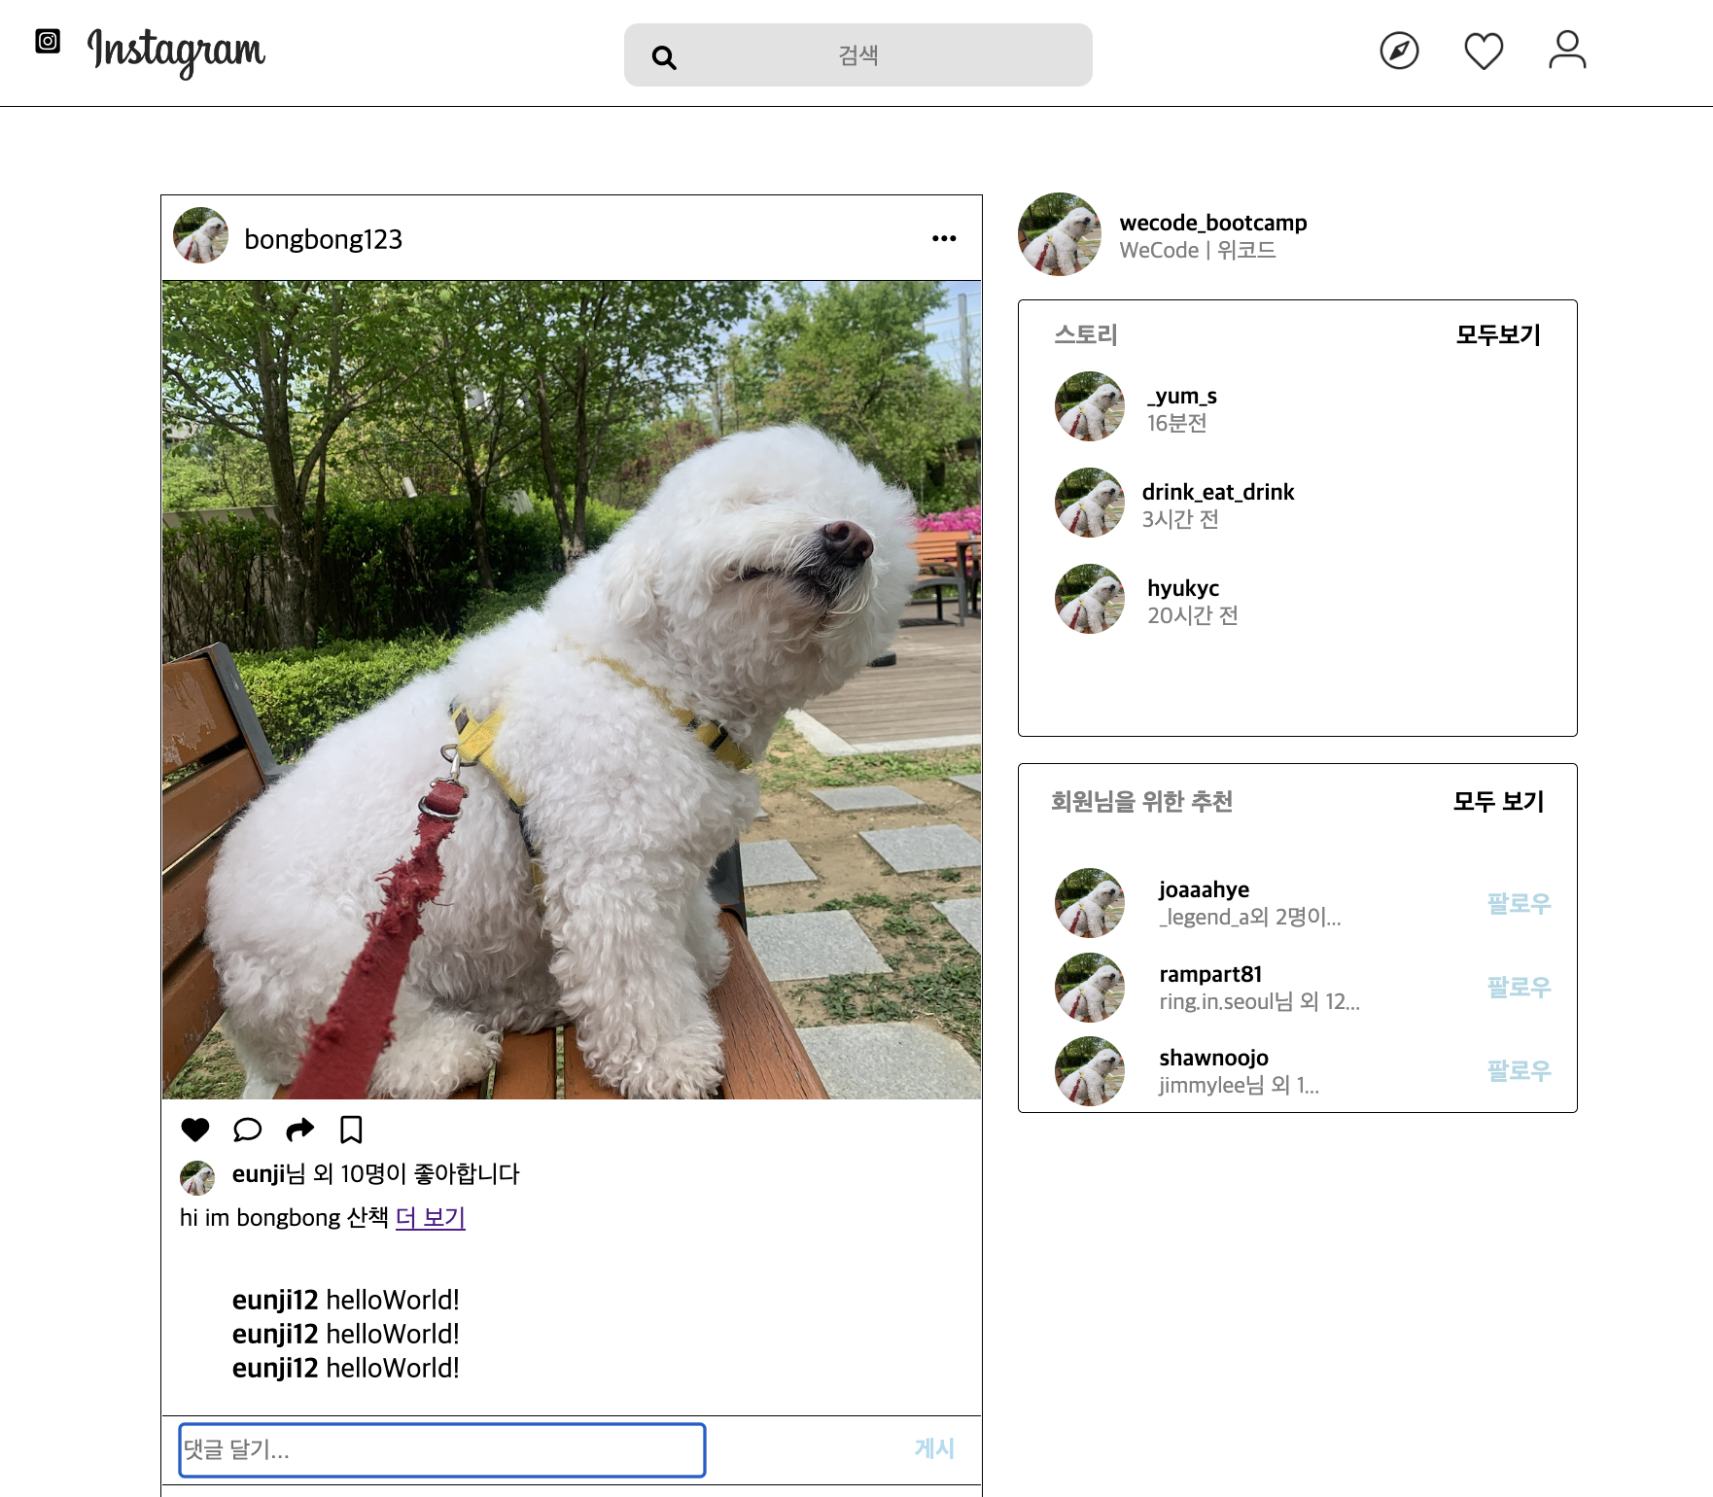Click third eunji12 helloWorld! comment
The height and width of the screenshot is (1497, 1713).
(345, 1368)
